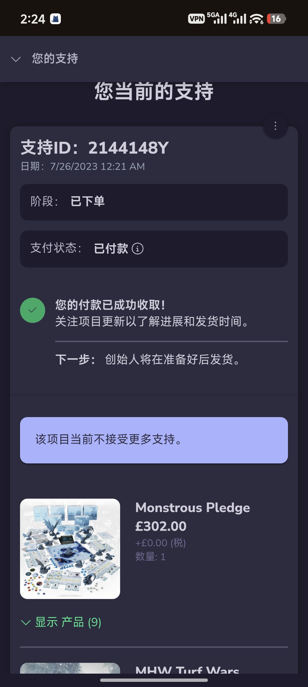Image resolution: width=308 pixels, height=687 pixels.
Task: Select the 阶段 已下单 status row
Action: point(154,202)
